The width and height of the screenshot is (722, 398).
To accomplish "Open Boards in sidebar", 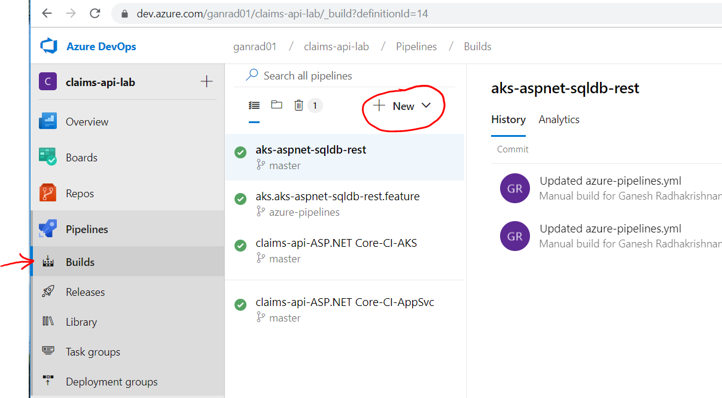I will [x=127, y=157].
